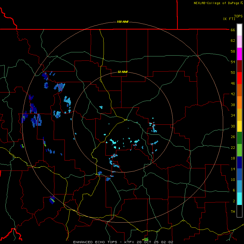
Task: Click the gold 34 kft legend swatch
Action: [x=239, y=115]
